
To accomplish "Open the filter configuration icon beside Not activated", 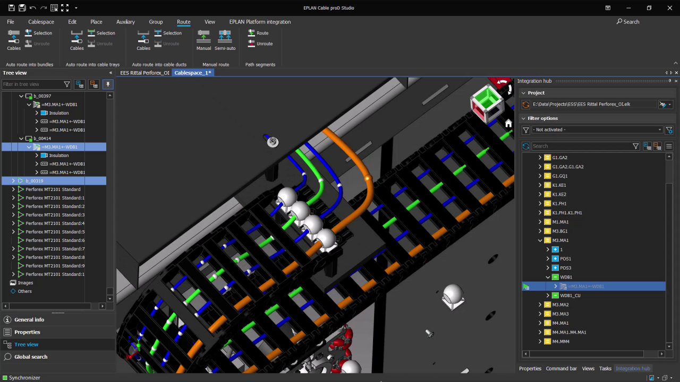I will [x=669, y=129].
